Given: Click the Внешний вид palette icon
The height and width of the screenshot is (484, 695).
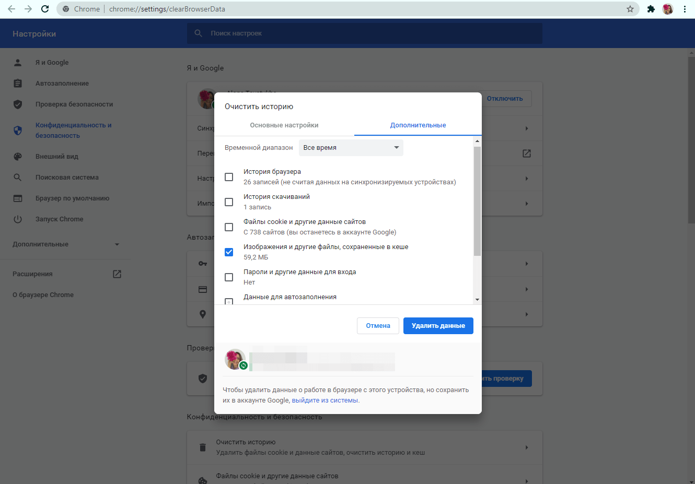Looking at the screenshot, I should pyautogui.click(x=18, y=157).
